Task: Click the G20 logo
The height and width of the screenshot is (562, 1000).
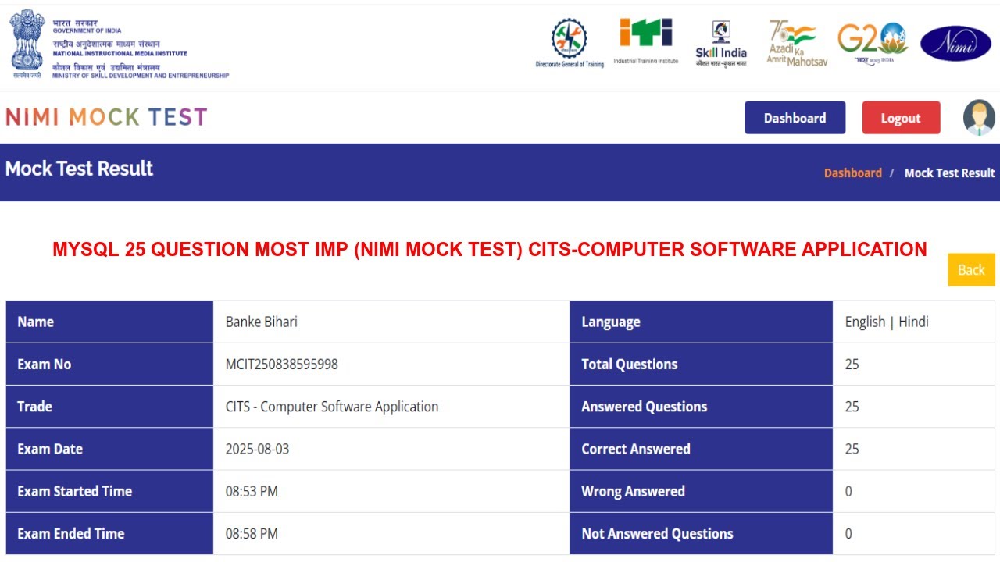Action: point(872,42)
